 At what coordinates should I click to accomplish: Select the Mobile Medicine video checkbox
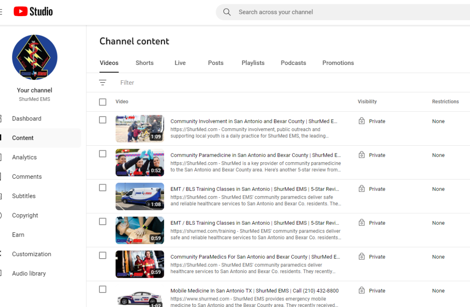[103, 290]
